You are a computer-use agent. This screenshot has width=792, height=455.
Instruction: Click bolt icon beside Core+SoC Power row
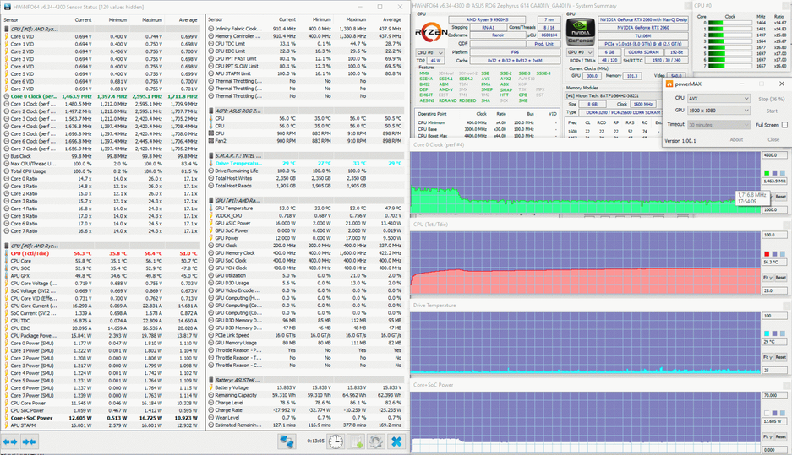[7, 418]
